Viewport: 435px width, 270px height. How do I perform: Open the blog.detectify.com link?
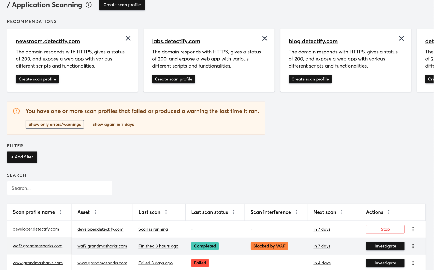[313, 41]
